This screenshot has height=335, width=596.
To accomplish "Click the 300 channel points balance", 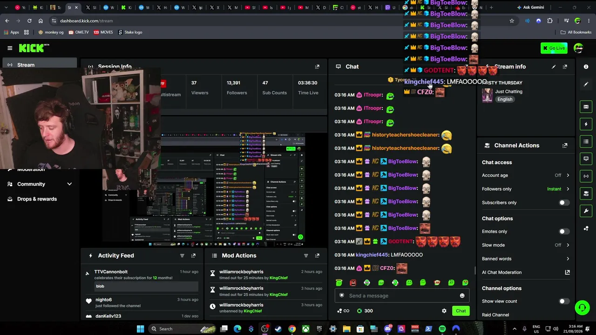I will [x=364, y=311].
